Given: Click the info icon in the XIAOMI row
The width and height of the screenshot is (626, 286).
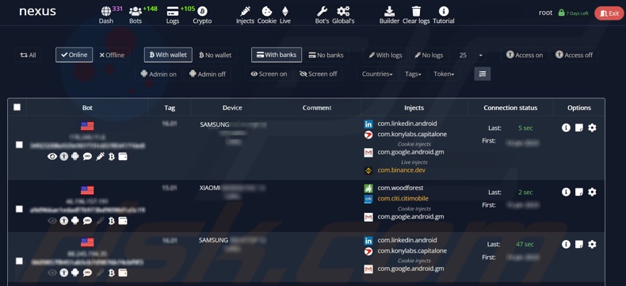Looking at the screenshot, I should [566, 192].
